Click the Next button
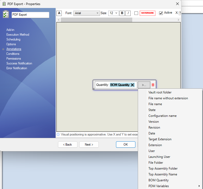The height and width of the screenshot is (189, 203). [x=89, y=145]
